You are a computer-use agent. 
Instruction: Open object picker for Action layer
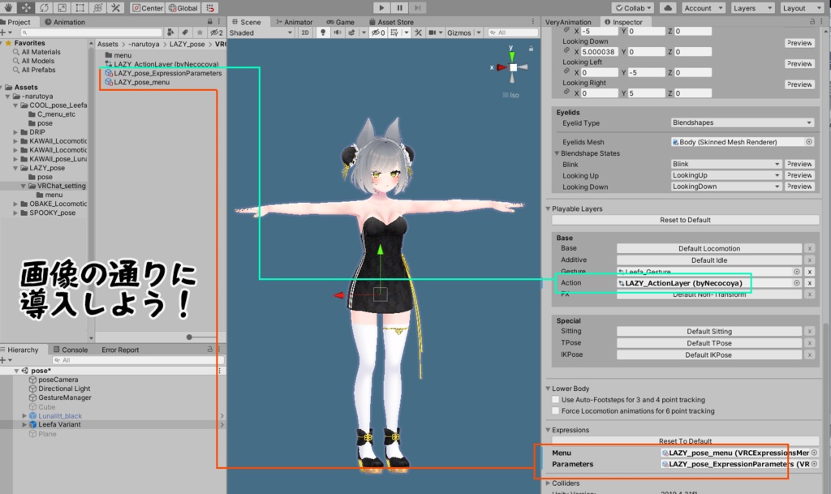pyautogui.click(x=797, y=283)
